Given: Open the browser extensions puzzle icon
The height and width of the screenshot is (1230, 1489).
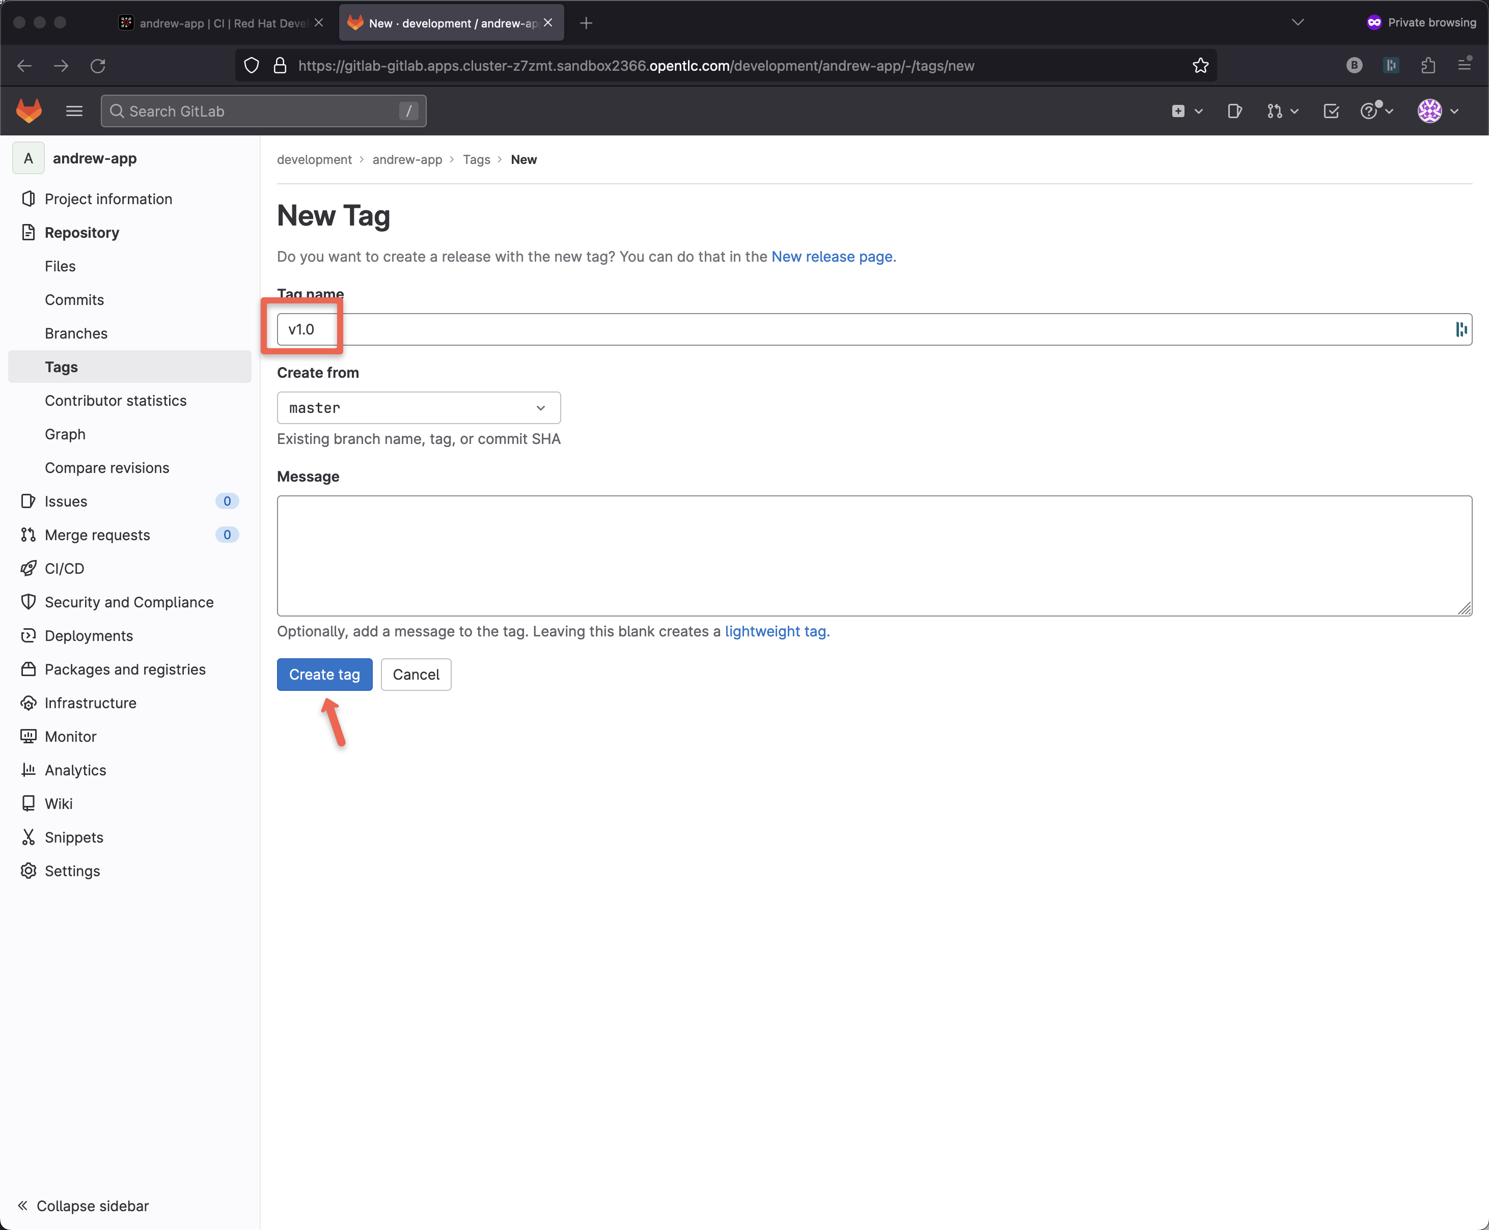Looking at the screenshot, I should (x=1428, y=66).
